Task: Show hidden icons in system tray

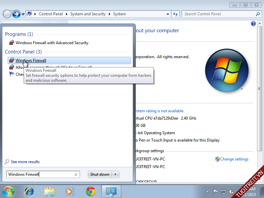Action: click(207, 192)
